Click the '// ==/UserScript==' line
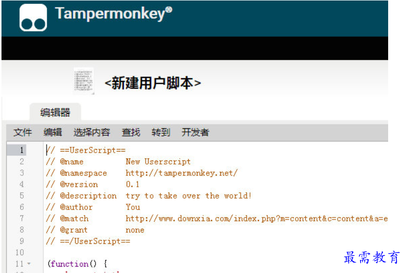Viewport: 404px width, 273px height. click(x=88, y=241)
